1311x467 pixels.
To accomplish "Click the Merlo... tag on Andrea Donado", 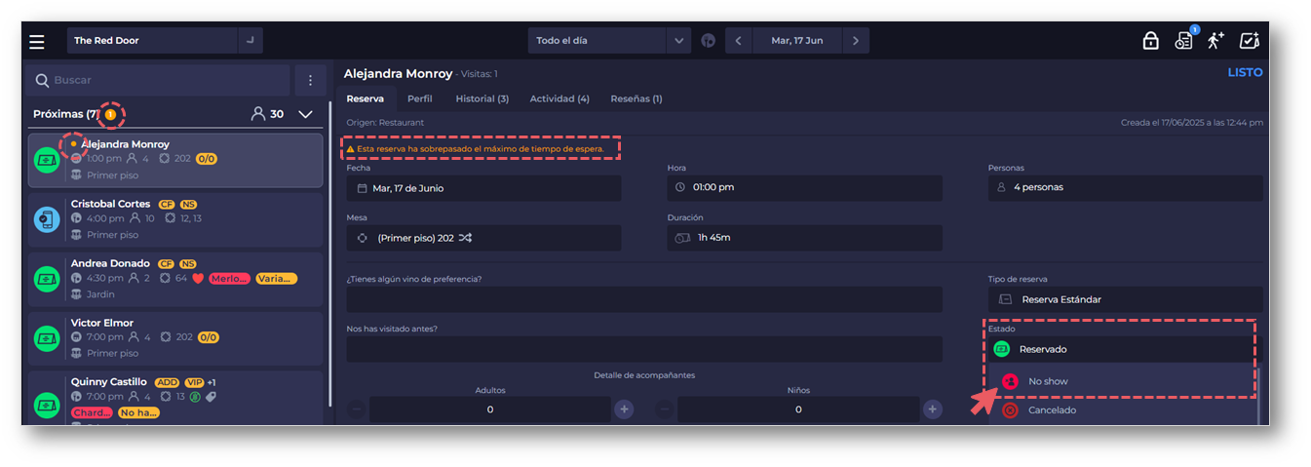I will [229, 279].
